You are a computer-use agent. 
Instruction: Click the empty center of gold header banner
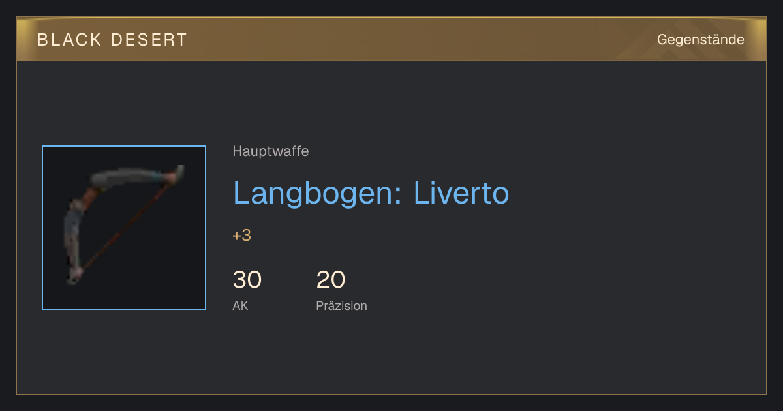tap(418, 39)
